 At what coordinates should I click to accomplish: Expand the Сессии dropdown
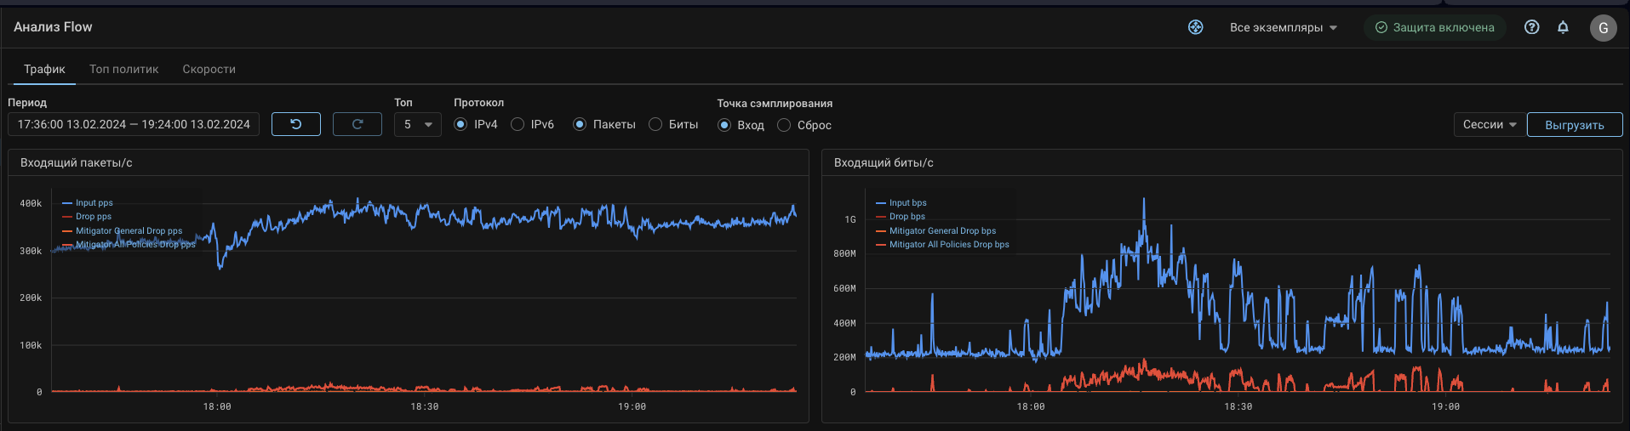pos(1489,125)
